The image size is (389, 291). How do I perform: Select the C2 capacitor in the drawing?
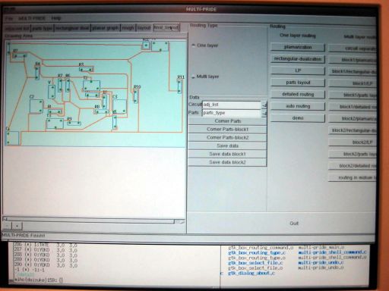click(x=36, y=106)
